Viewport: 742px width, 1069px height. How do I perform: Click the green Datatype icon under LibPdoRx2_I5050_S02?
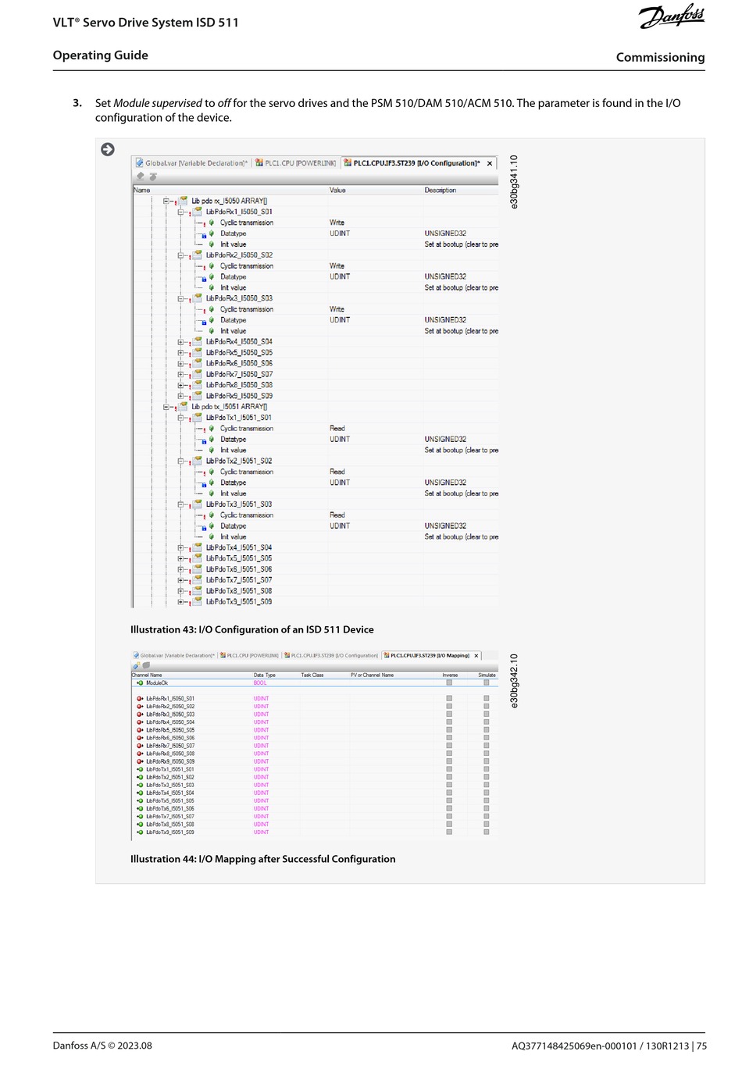(212, 276)
